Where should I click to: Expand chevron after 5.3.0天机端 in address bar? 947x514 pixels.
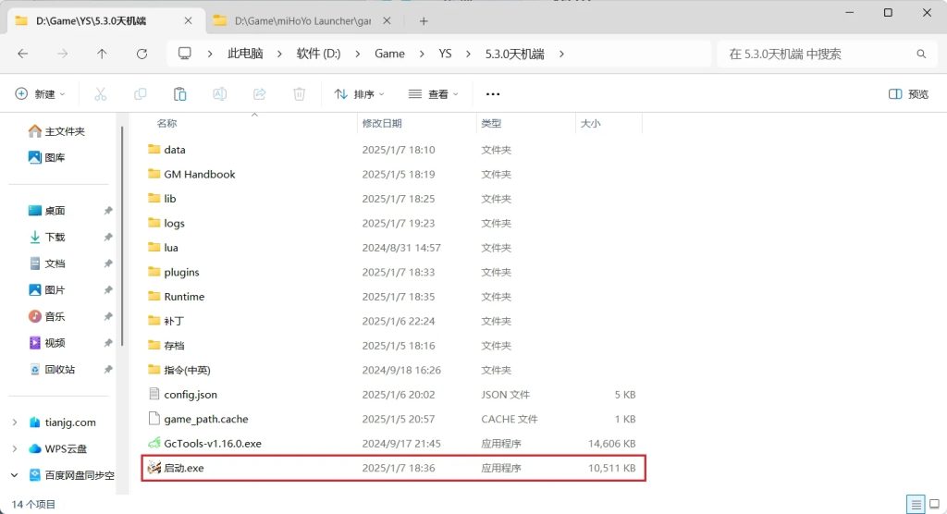561,54
